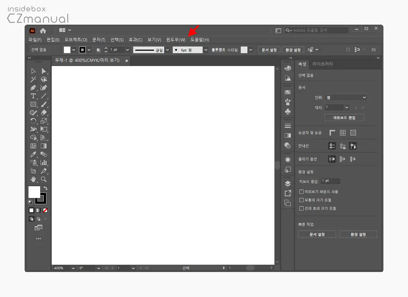This screenshot has width=408, height=297.
Task: Select the Artboard tool
Action: point(33,171)
